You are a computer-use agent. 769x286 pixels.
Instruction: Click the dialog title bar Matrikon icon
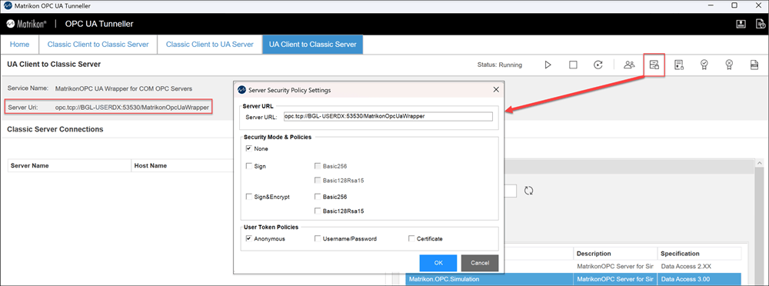[x=241, y=90]
